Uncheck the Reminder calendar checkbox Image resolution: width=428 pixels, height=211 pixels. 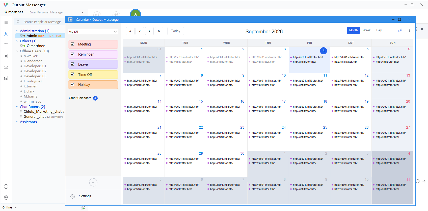point(72,54)
